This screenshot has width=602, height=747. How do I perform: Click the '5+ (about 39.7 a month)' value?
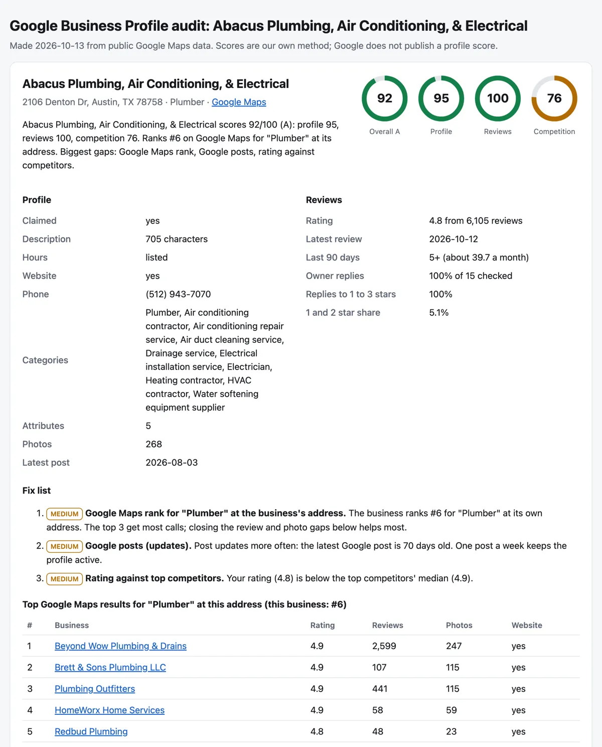click(x=479, y=258)
